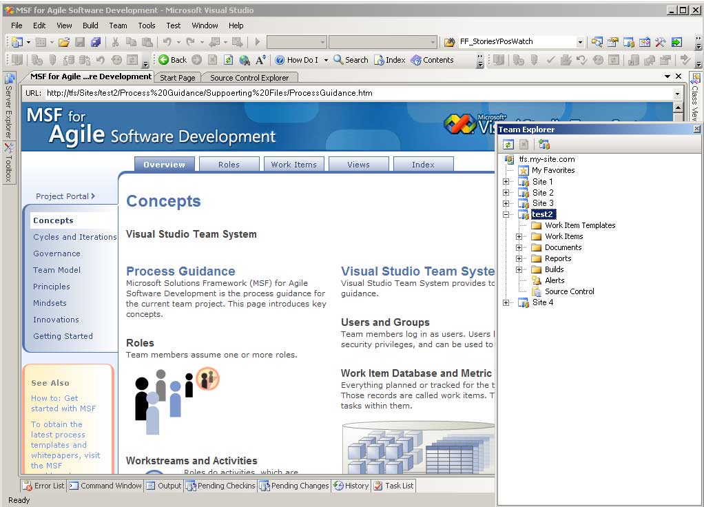Click the Process Guidance heading link
The width and height of the screenshot is (704, 507).
click(180, 271)
